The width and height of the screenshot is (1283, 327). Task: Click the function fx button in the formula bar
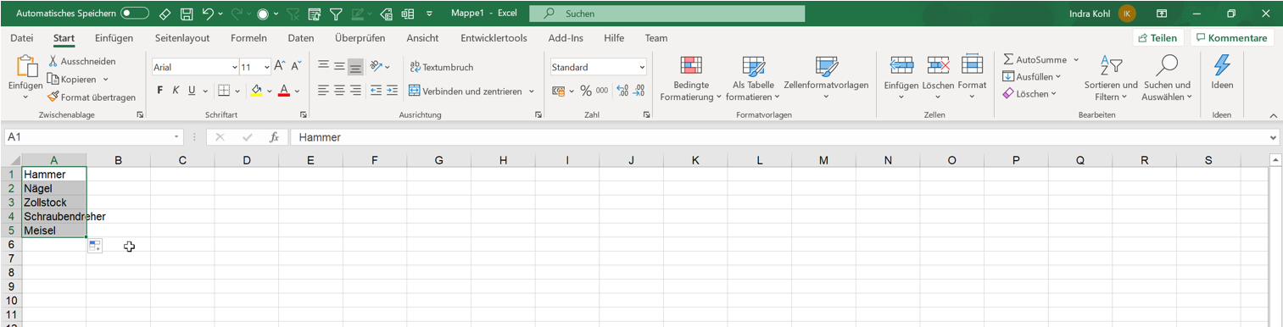click(274, 137)
